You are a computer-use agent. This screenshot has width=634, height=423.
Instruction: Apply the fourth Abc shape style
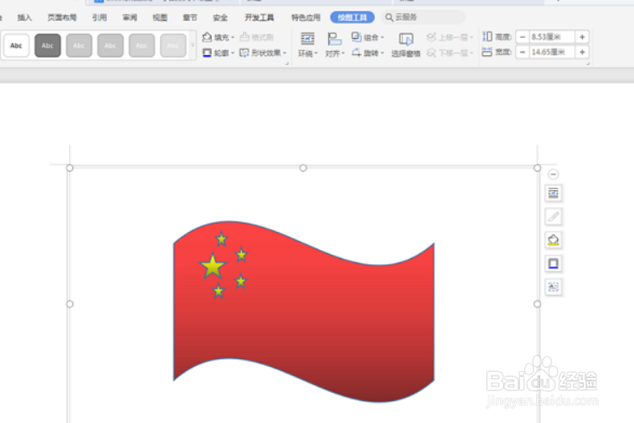pos(111,45)
